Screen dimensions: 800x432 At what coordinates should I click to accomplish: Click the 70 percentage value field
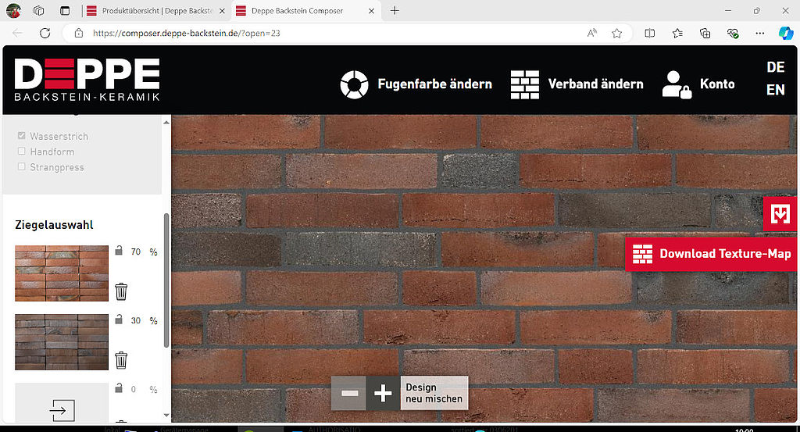[x=136, y=252]
